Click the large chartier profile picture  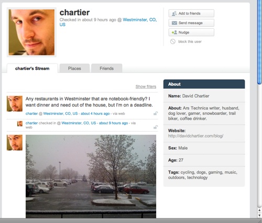[31, 32]
